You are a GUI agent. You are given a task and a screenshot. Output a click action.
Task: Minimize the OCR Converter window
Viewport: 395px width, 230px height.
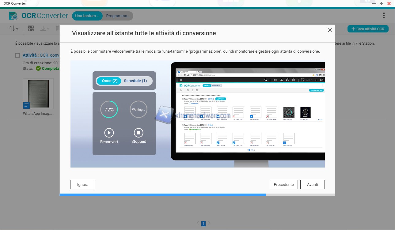click(374, 3)
